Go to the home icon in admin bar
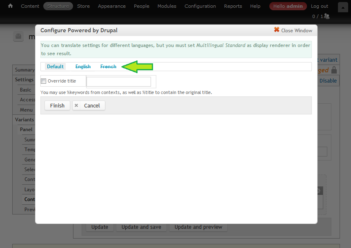Screen dimensions: 351x248 (x=10, y=6)
